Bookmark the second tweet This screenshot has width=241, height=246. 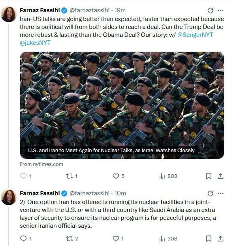tap(209, 238)
